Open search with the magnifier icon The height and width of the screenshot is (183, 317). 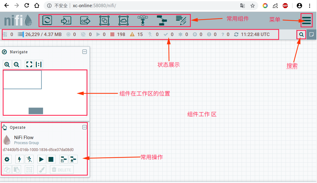coord(301,34)
